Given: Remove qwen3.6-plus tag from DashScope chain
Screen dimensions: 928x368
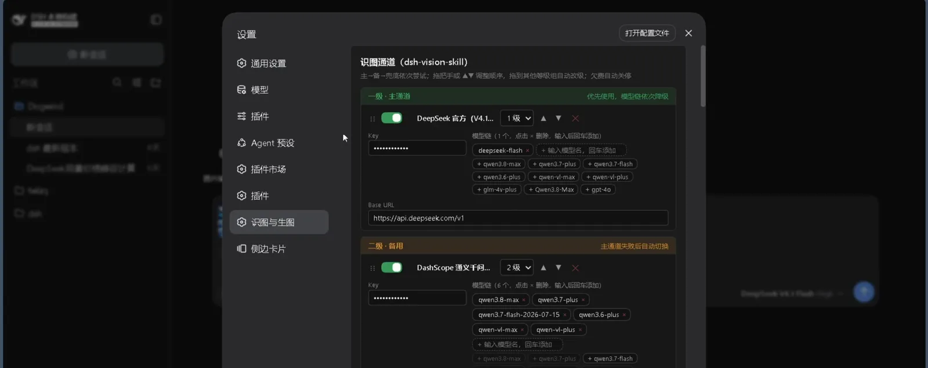Looking at the screenshot, I should coord(624,315).
